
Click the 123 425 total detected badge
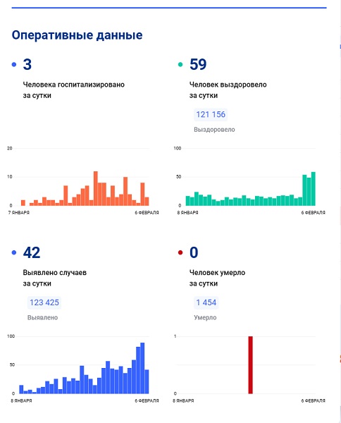click(44, 302)
